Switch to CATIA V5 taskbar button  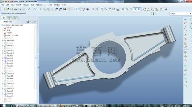pyautogui.click(x=94, y=106)
